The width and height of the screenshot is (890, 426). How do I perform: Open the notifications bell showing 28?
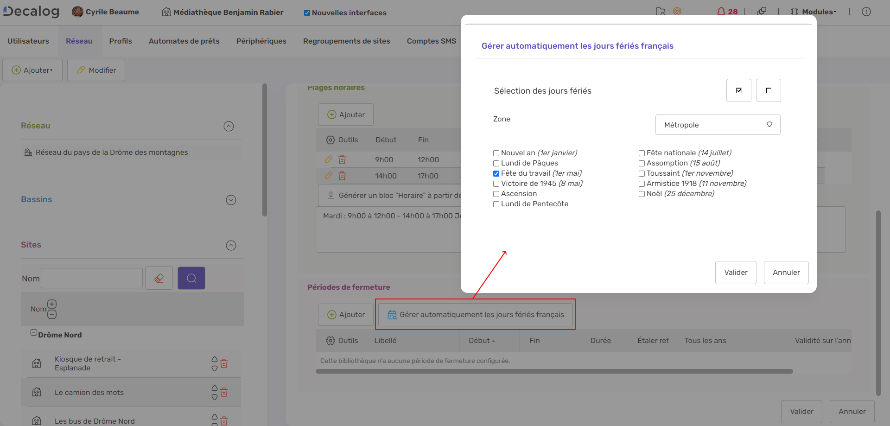pos(727,12)
